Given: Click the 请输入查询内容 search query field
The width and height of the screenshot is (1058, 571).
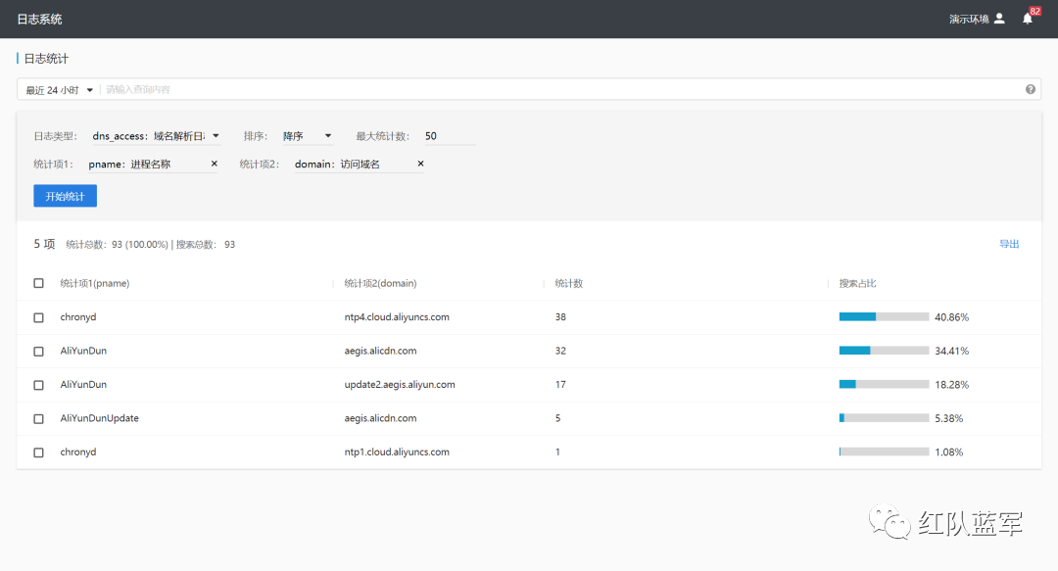Looking at the screenshot, I should (560, 89).
